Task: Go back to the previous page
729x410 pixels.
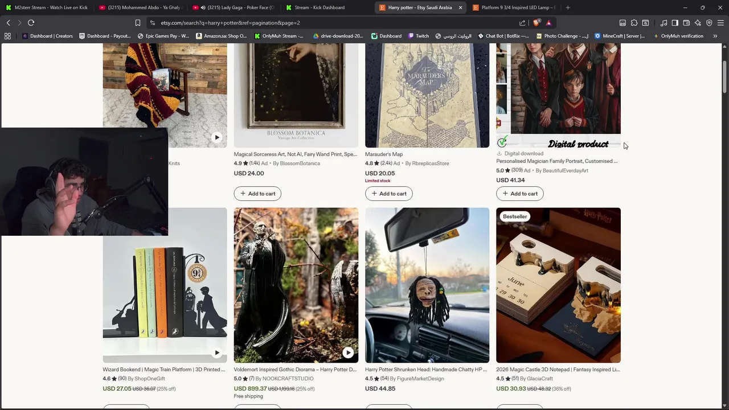Action: click(8, 23)
